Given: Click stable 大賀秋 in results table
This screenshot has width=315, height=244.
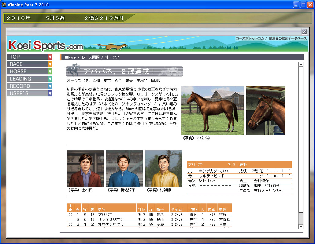Looking at the screenshot, I should pyautogui.click(x=224, y=220).
